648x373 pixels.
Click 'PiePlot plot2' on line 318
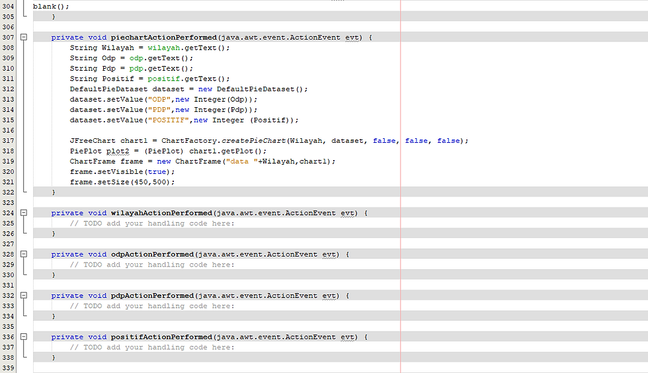[x=100, y=151]
